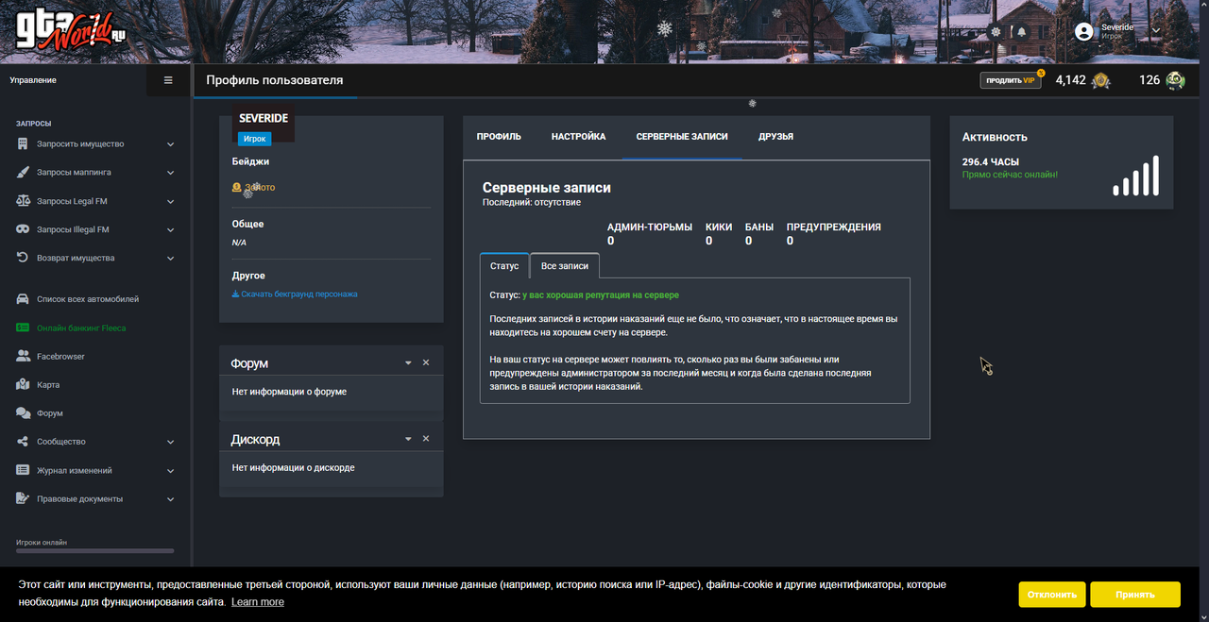Expand Запросить имущество submenu chevron
Screen dimensions: 1209x622
coord(171,144)
